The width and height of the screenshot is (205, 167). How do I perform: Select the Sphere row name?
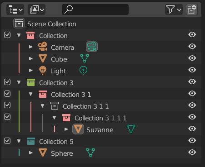tap(62, 153)
